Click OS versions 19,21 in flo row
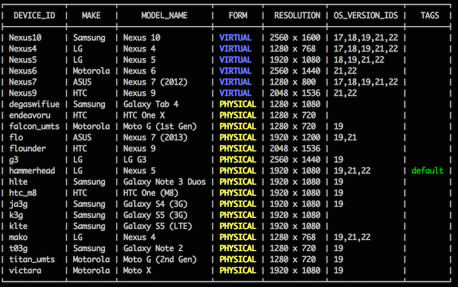This screenshot has height=287, width=458. [x=345, y=137]
